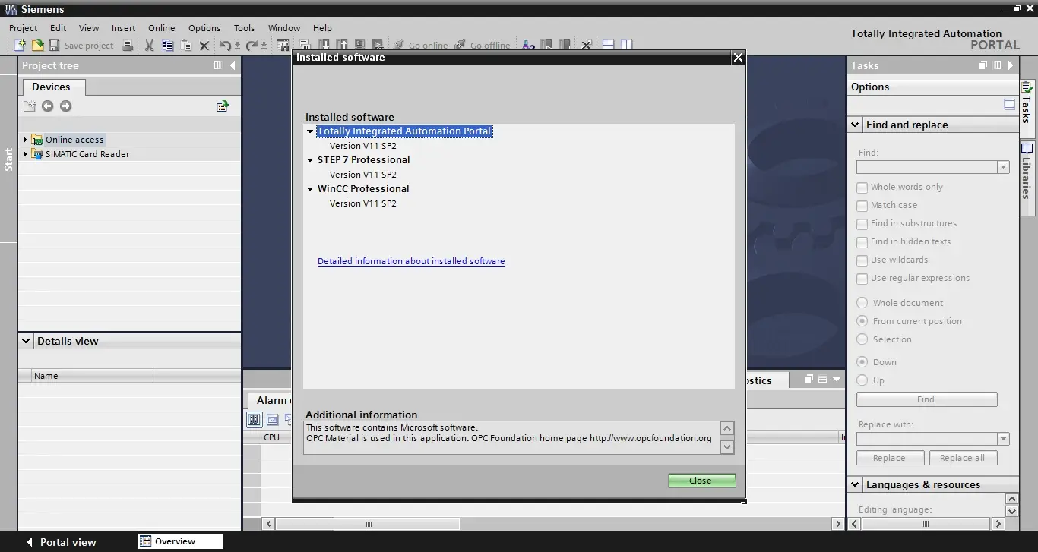Click the Copy icon in the toolbar
Screen dimensions: 1038x552
(167, 46)
